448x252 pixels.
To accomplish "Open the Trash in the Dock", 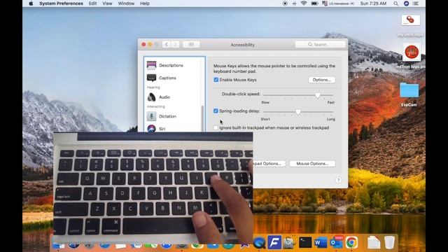I will (x=389, y=242).
